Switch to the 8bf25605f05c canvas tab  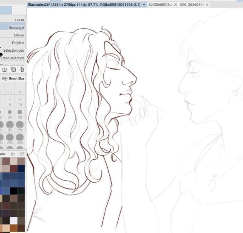click(160, 5)
